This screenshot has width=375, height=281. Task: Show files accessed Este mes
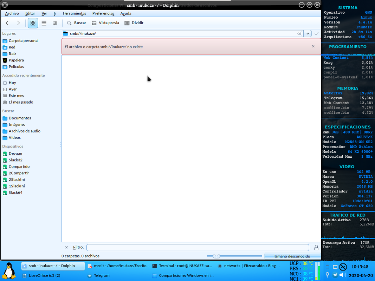pyautogui.click(x=13, y=96)
